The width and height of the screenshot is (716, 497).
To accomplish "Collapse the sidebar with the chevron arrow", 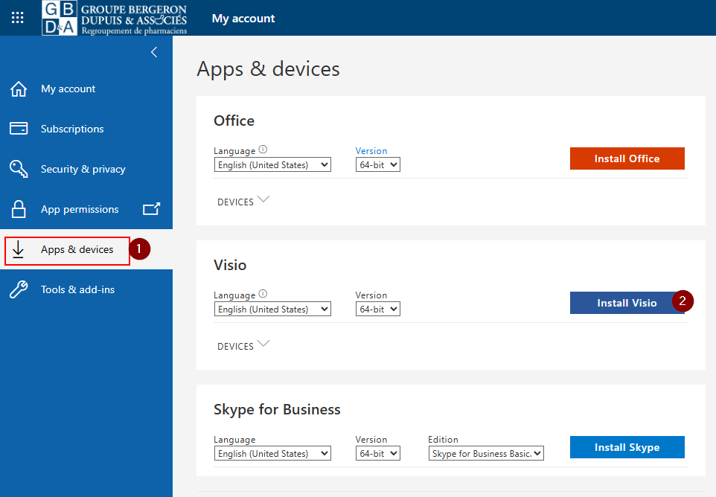I will (x=154, y=52).
